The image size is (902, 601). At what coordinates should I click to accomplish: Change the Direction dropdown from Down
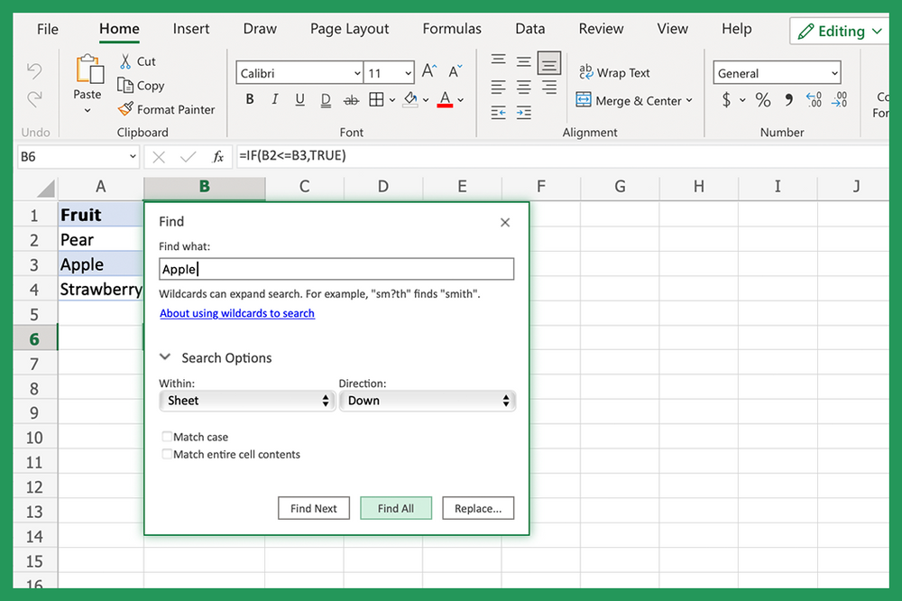click(427, 401)
